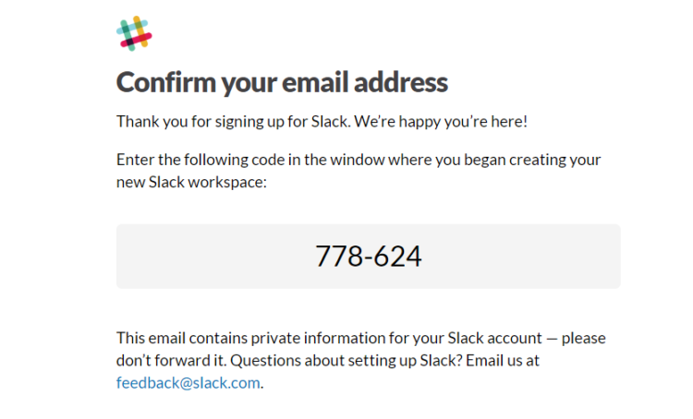Image resolution: width=693 pixels, height=419 pixels.
Task: Click the "Confirm your email address" heading
Action: coord(282,82)
